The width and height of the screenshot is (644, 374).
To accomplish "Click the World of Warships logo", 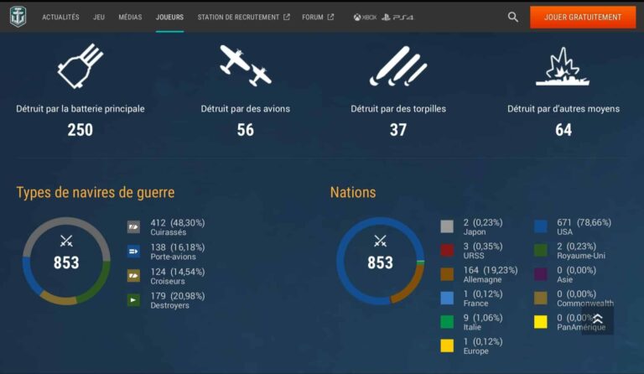I will [18, 17].
